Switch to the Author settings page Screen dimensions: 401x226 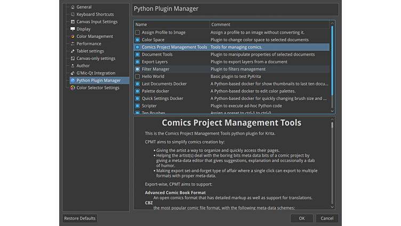(83, 66)
